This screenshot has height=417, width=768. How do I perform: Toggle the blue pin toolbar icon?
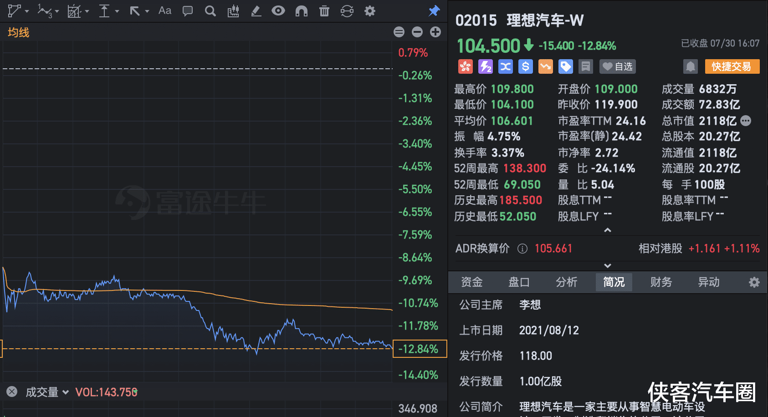coord(434,11)
